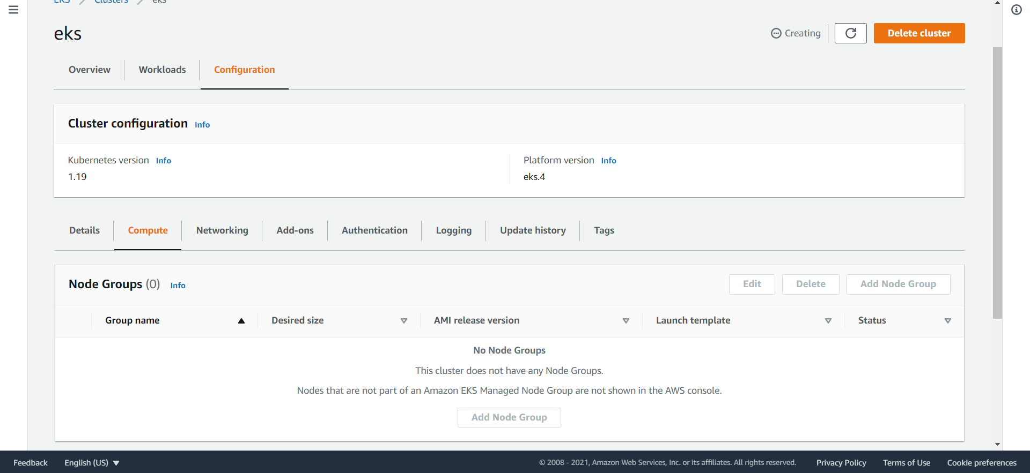Switch to the Overview tab
Image resolution: width=1030 pixels, height=473 pixels.
click(x=90, y=70)
